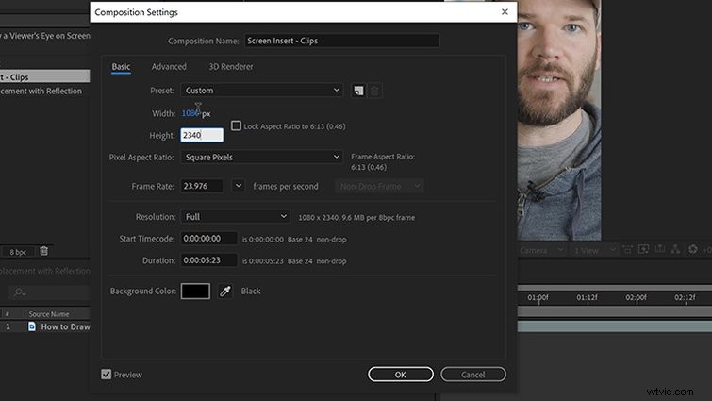Click the delete preset trash icon
The image size is (712, 401).
click(374, 91)
